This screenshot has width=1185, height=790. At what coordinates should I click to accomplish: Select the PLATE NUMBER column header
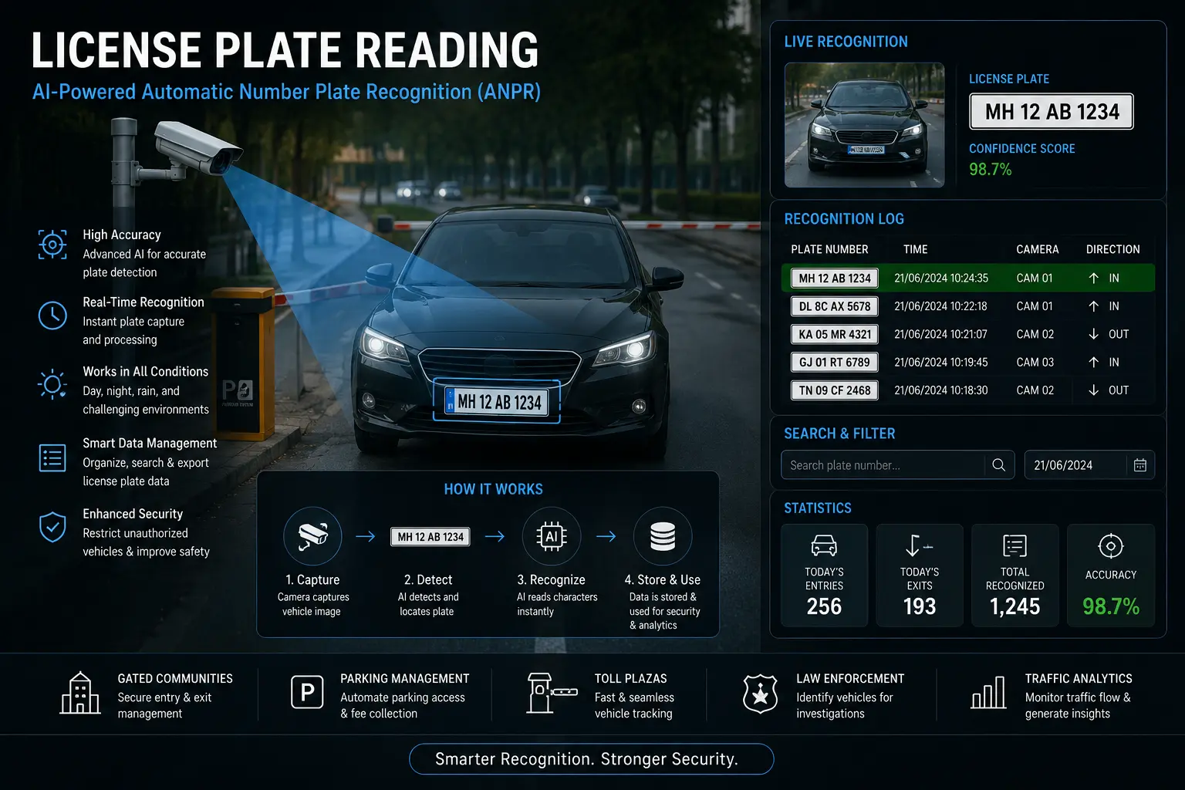point(829,249)
